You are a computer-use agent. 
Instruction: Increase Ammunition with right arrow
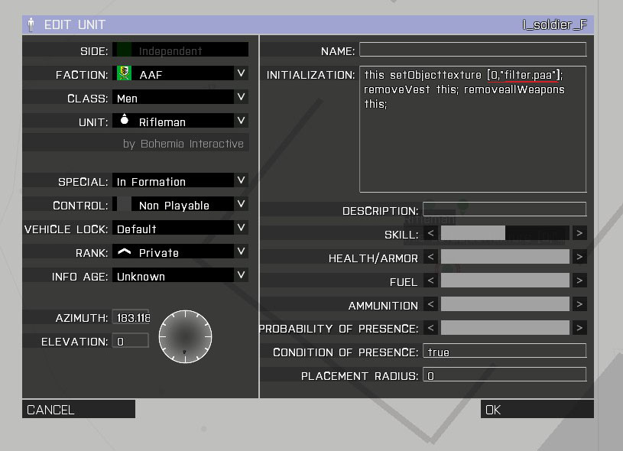coord(579,304)
